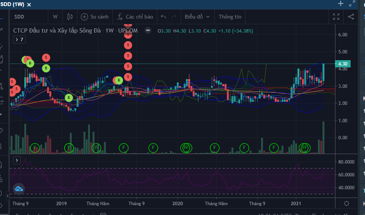Click the share chart icon

351,17
